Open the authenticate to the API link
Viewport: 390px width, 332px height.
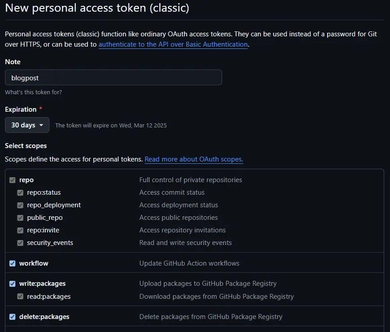tap(173, 44)
